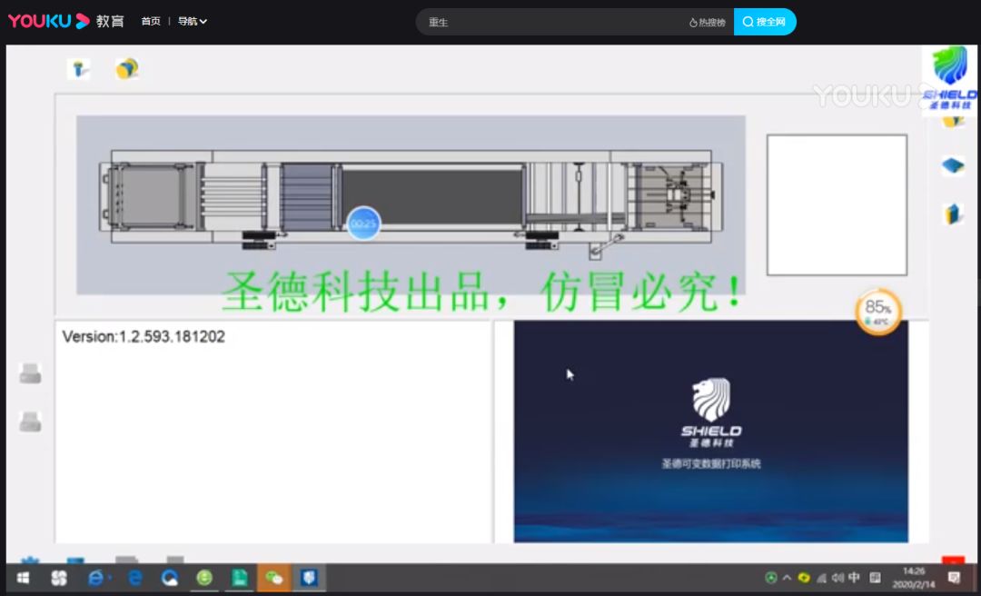
Task: Click the lower gray printer icon on left sidebar
Action: click(30, 422)
